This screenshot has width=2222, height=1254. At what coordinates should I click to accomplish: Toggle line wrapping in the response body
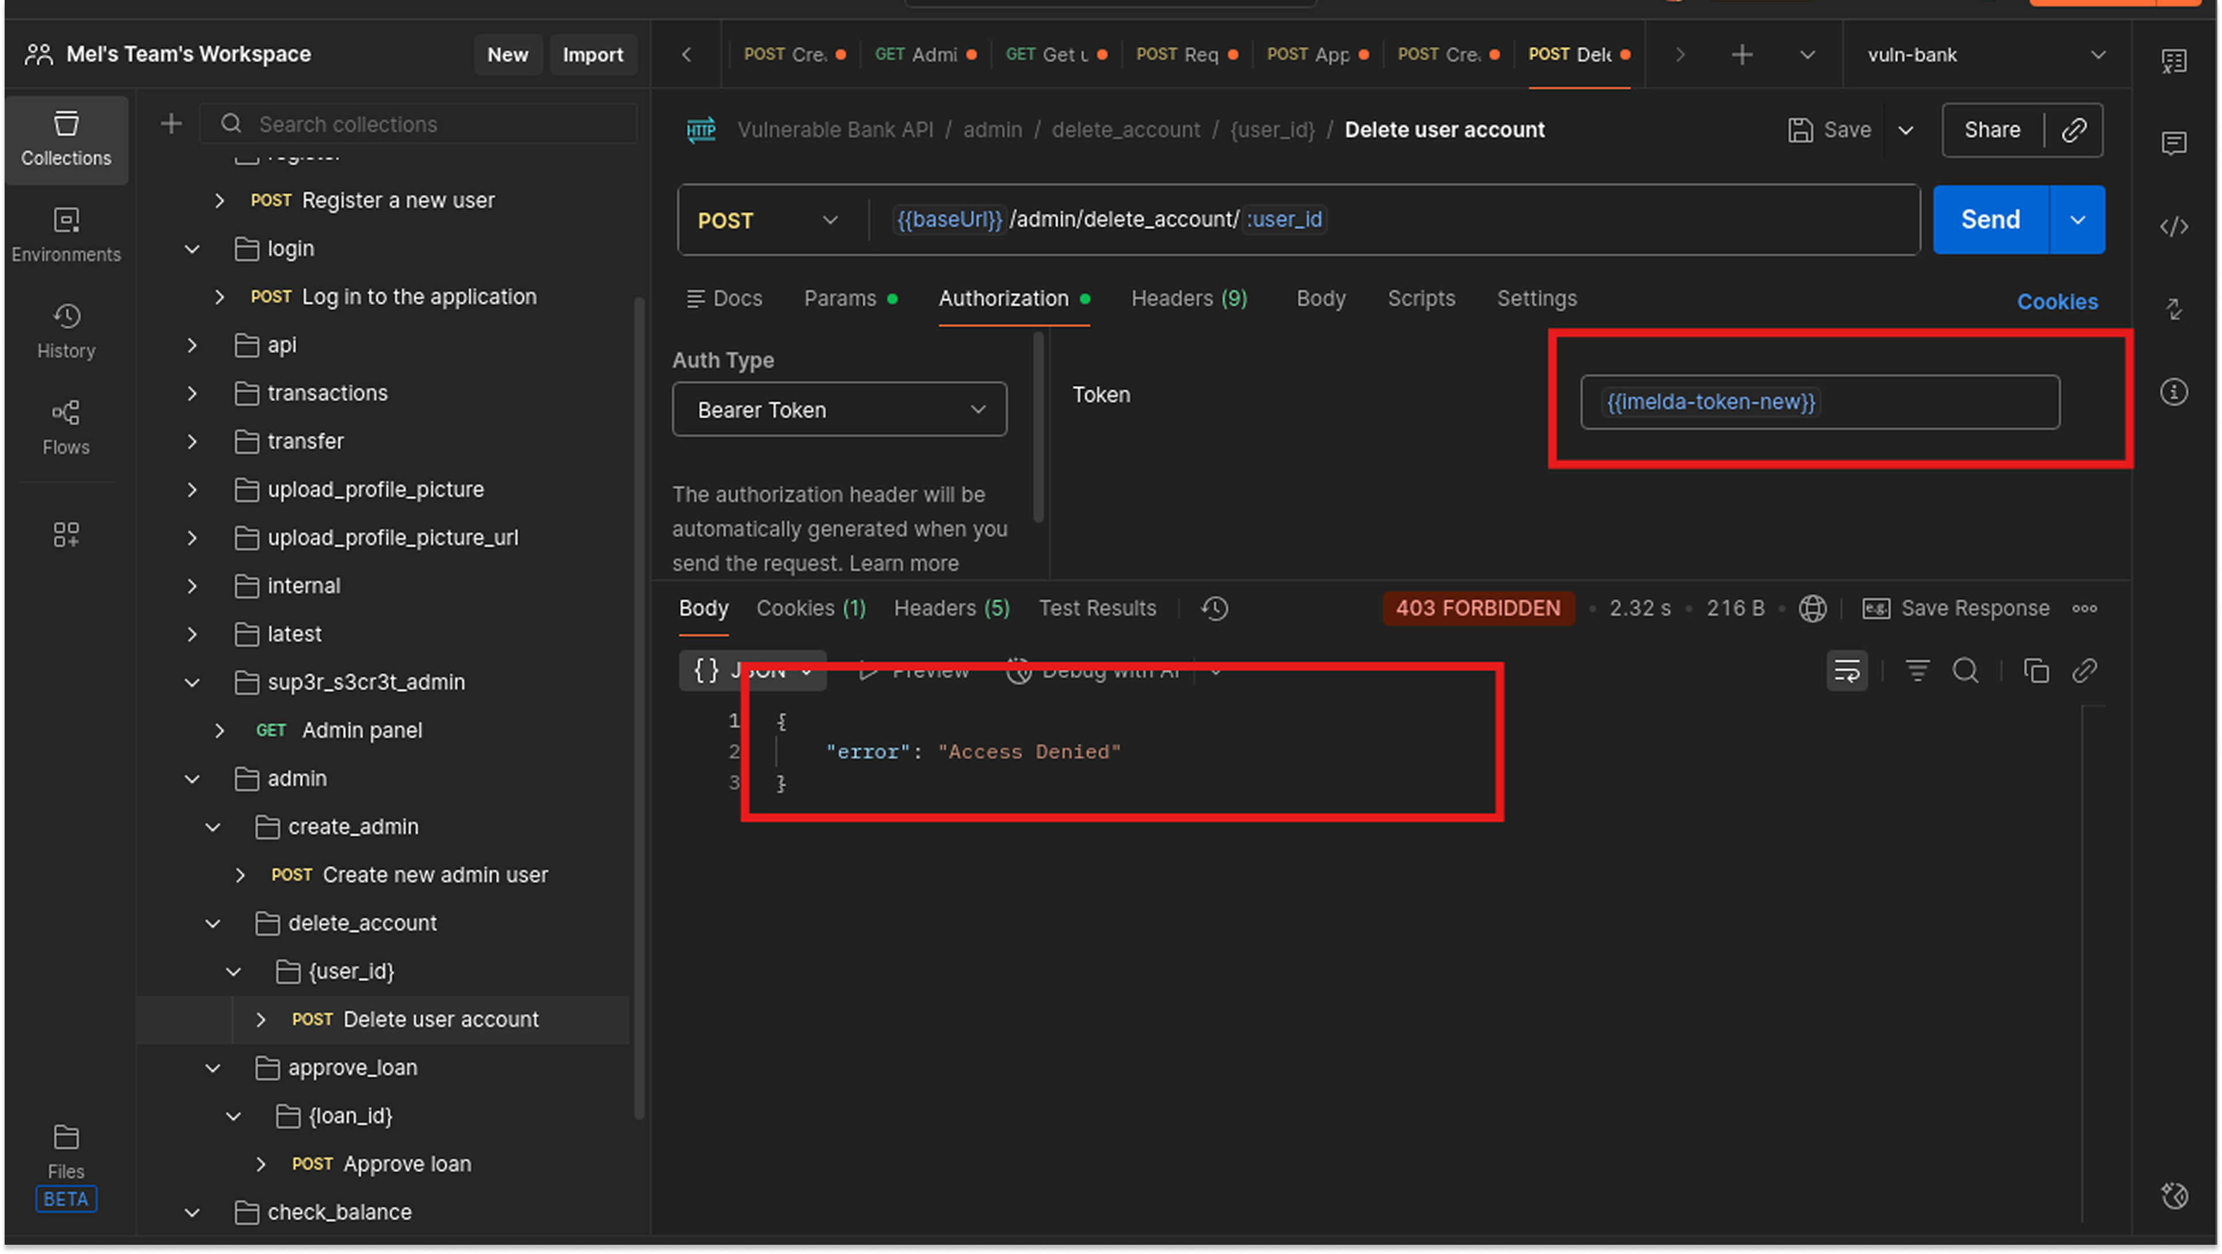1847,670
